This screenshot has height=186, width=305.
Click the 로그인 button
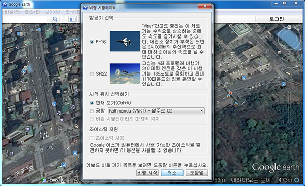pos(278,19)
